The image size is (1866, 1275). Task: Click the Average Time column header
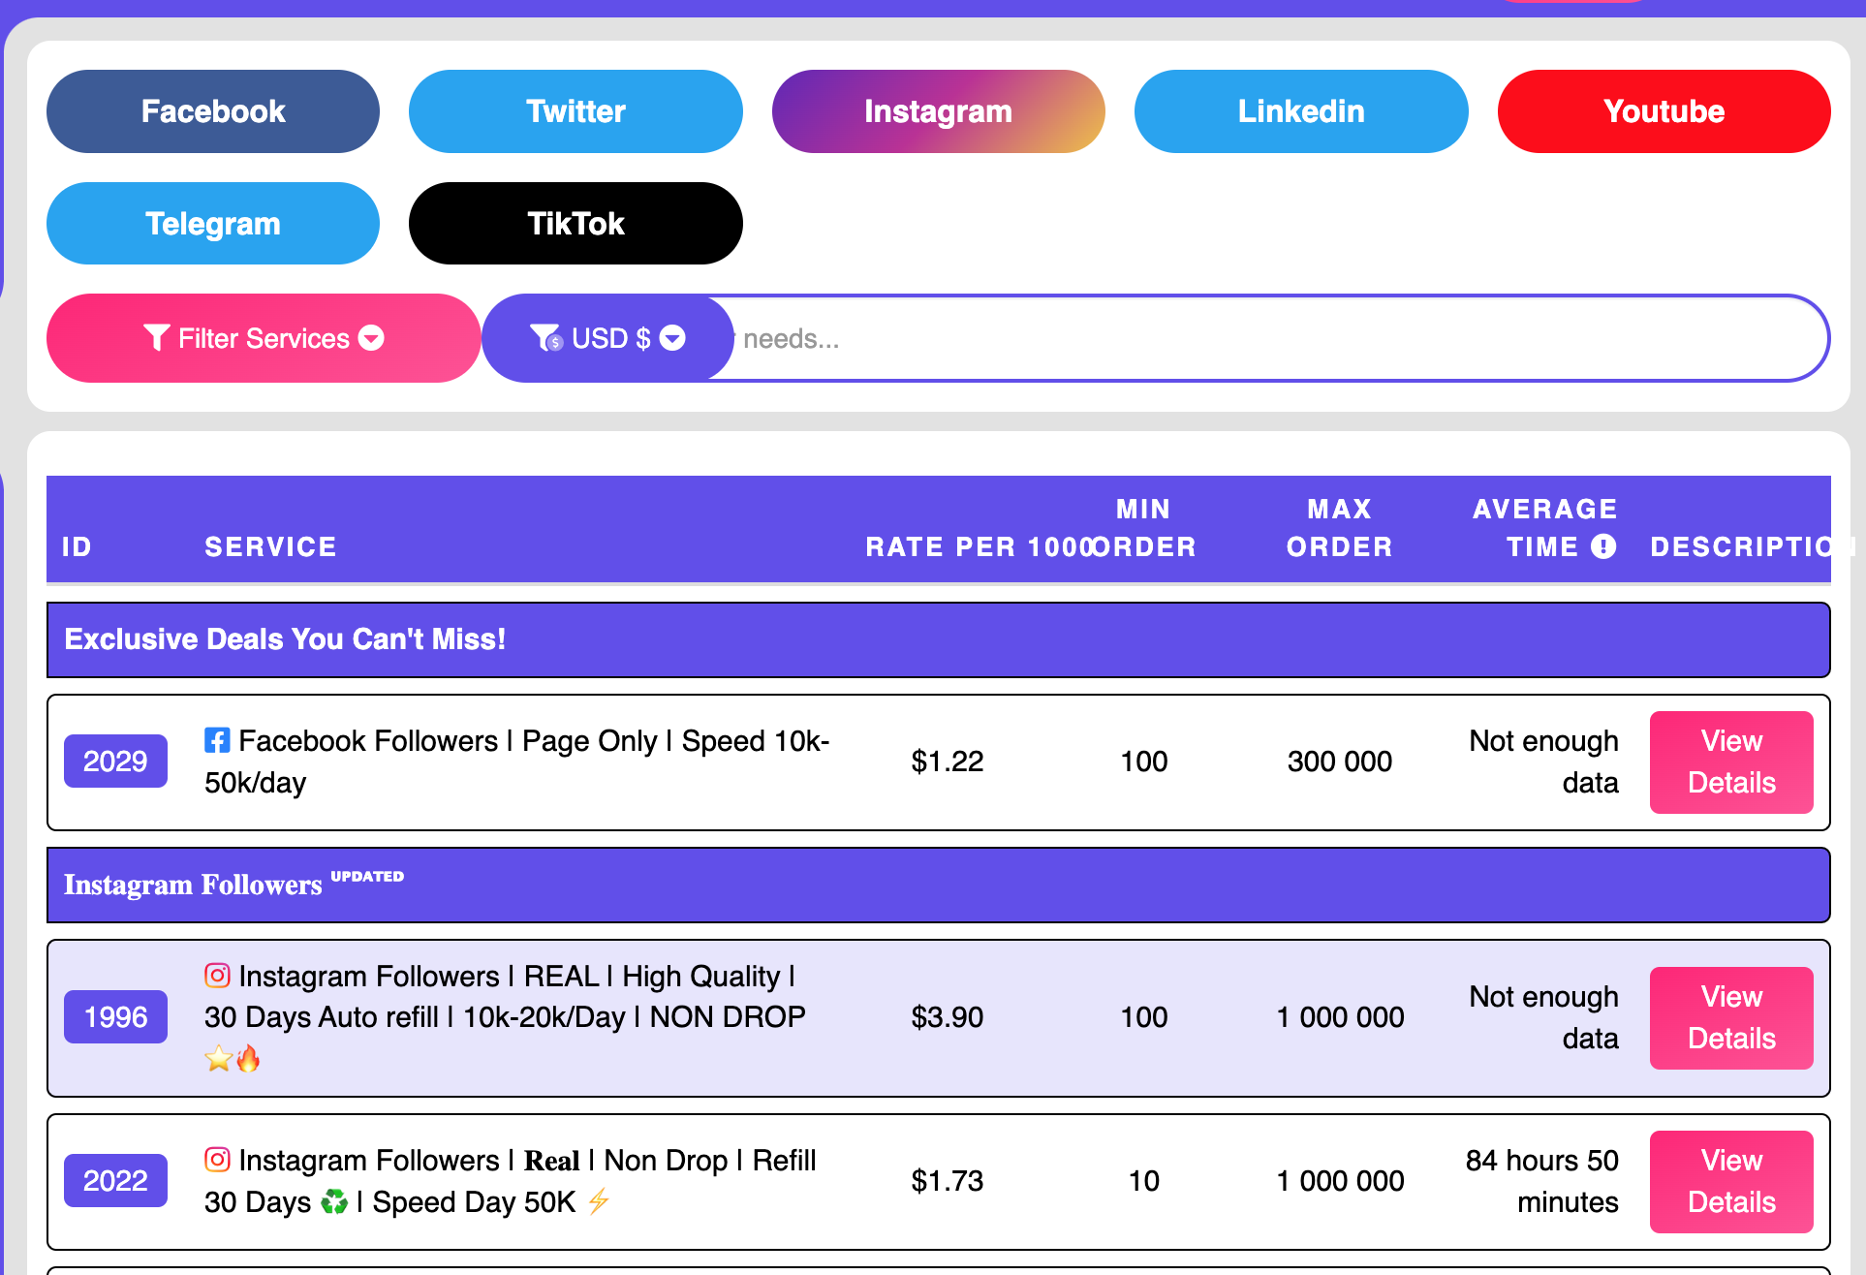(x=1544, y=528)
